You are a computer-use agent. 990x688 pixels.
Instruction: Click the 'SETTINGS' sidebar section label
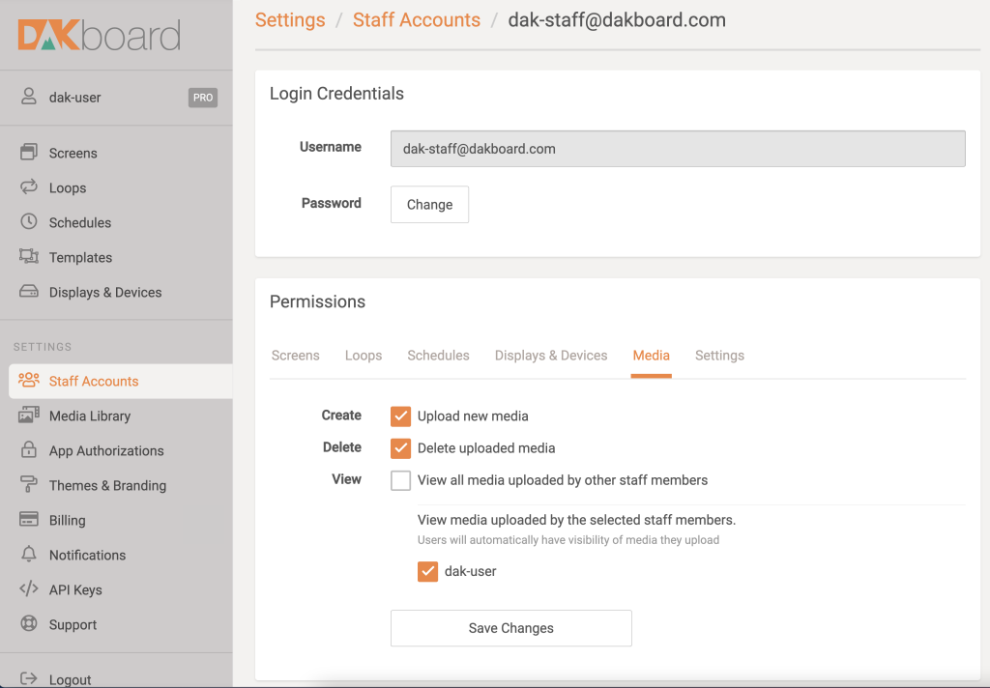click(43, 347)
